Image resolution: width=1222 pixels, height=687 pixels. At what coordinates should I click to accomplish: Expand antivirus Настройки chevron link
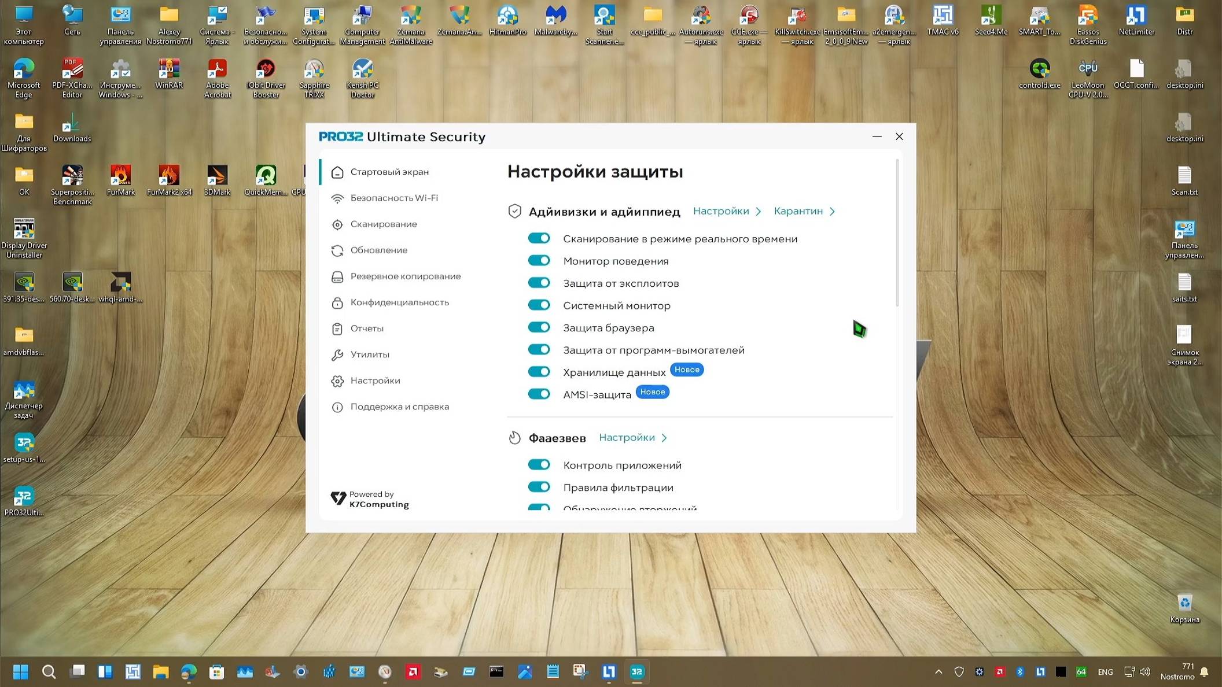758,212
